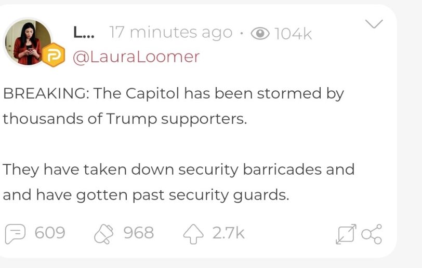Click the share icon on the post

click(x=372, y=234)
